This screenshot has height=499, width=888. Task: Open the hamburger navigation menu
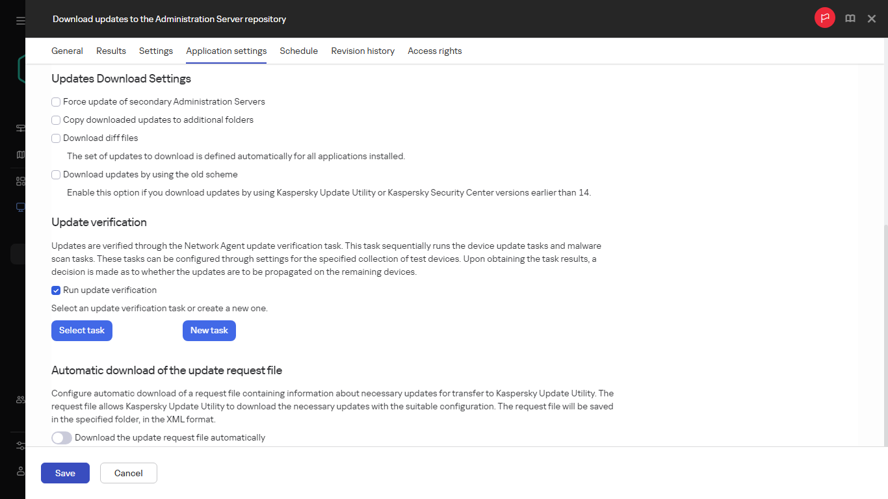[x=20, y=19]
